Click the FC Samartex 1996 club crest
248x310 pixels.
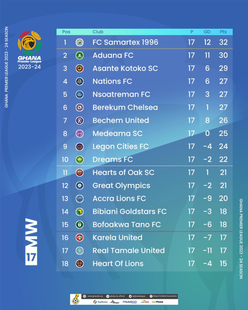click(80, 42)
